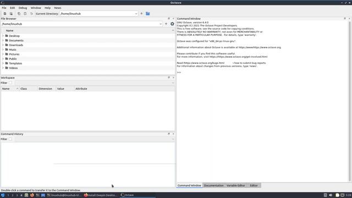Open the File menu
This screenshot has width=352, height=198.
[4, 8]
